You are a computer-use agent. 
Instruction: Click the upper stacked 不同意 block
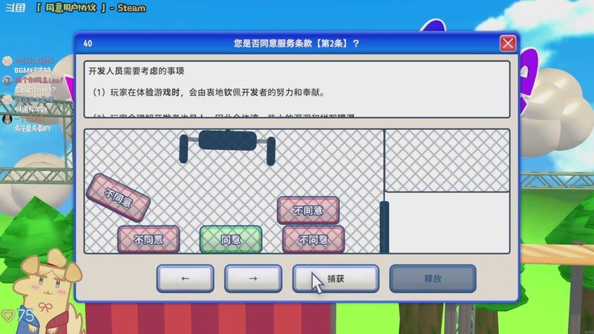308,210
